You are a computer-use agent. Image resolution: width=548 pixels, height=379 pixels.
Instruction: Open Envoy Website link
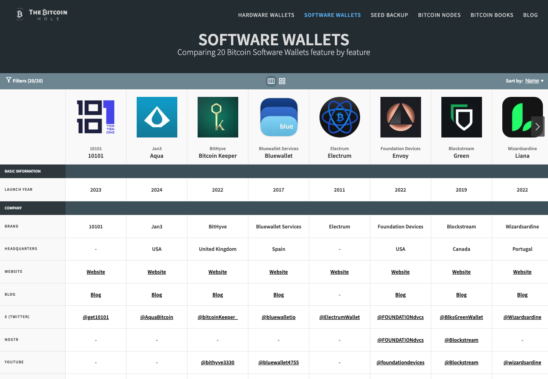click(x=401, y=272)
